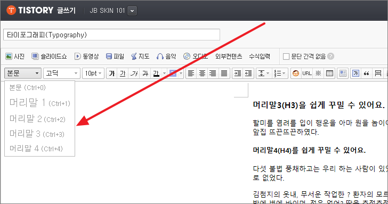This screenshot has width=388, height=204.
Task: Open 외부컨텐츠 external content menu
Action: [x=229, y=56]
